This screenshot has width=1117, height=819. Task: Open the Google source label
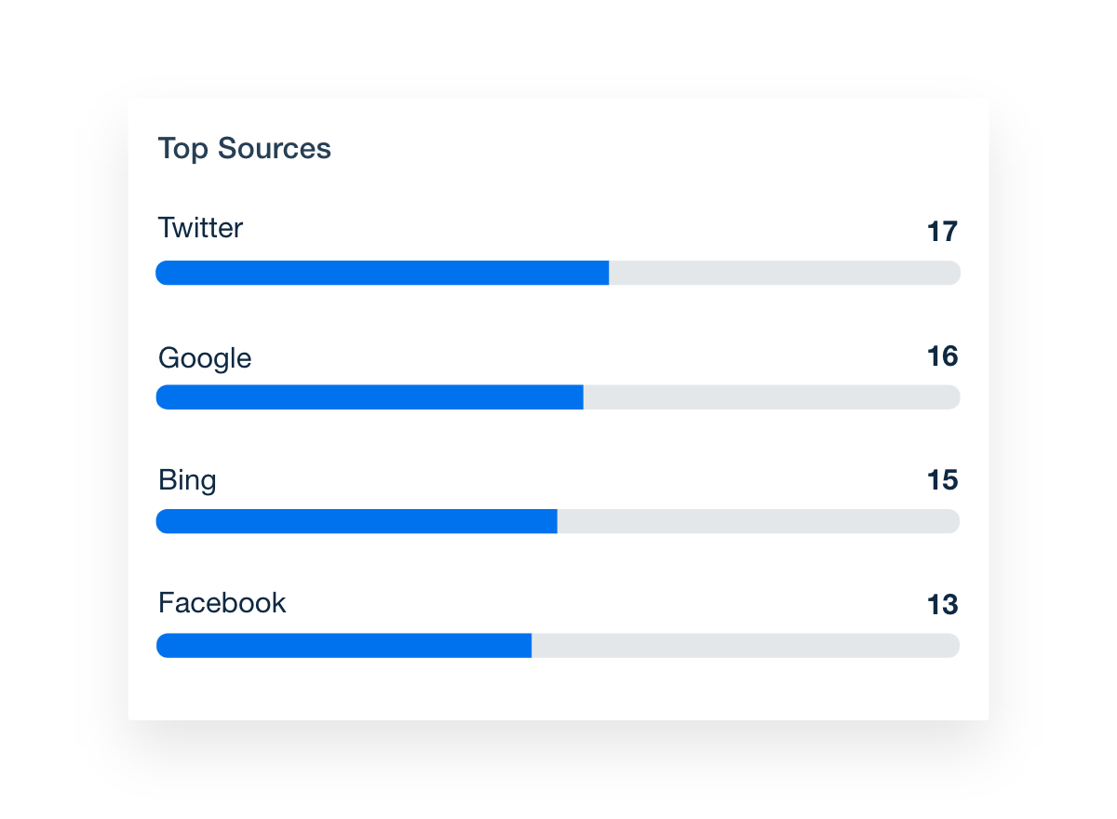pos(205,358)
